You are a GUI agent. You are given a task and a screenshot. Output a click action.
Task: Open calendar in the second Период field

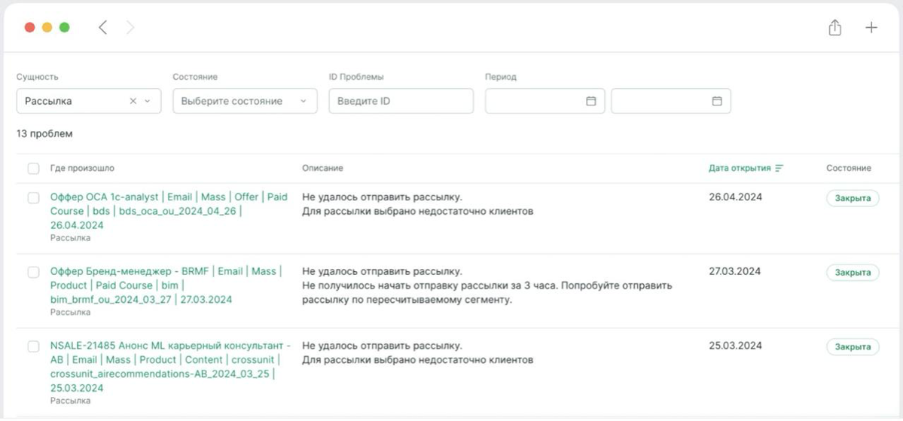tap(717, 101)
